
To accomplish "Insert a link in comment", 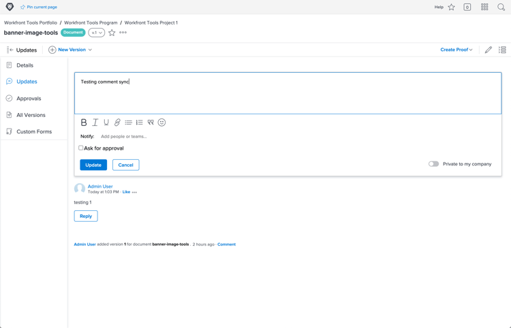I will (117, 122).
